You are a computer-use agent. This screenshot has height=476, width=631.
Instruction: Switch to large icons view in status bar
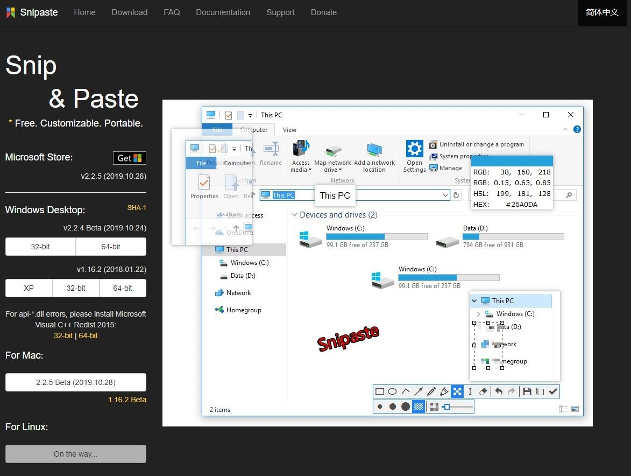[x=575, y=409]
